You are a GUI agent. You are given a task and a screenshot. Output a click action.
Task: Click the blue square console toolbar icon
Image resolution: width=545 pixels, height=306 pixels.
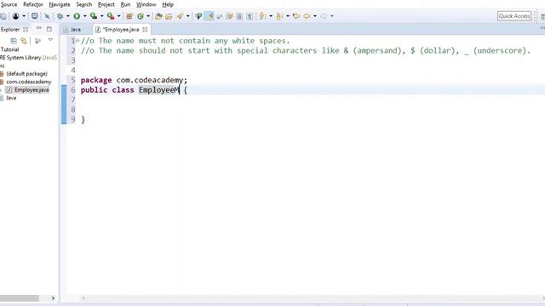click(x=34, y=16)
